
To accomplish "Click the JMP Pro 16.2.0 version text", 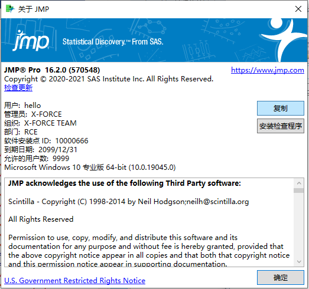I will (52, 70).
